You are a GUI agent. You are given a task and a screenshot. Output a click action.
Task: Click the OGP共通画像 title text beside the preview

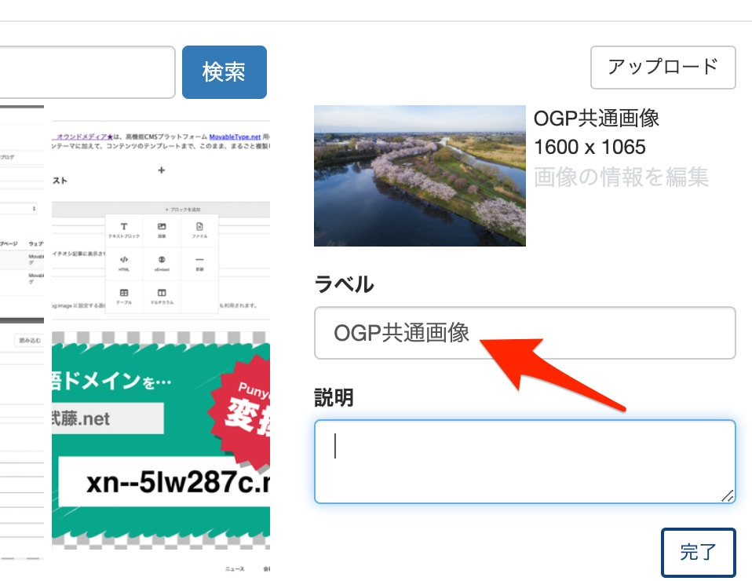(x=596, y=118)
